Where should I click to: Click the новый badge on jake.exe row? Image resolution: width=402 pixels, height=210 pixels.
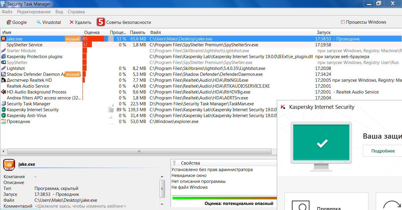point(73,39)
